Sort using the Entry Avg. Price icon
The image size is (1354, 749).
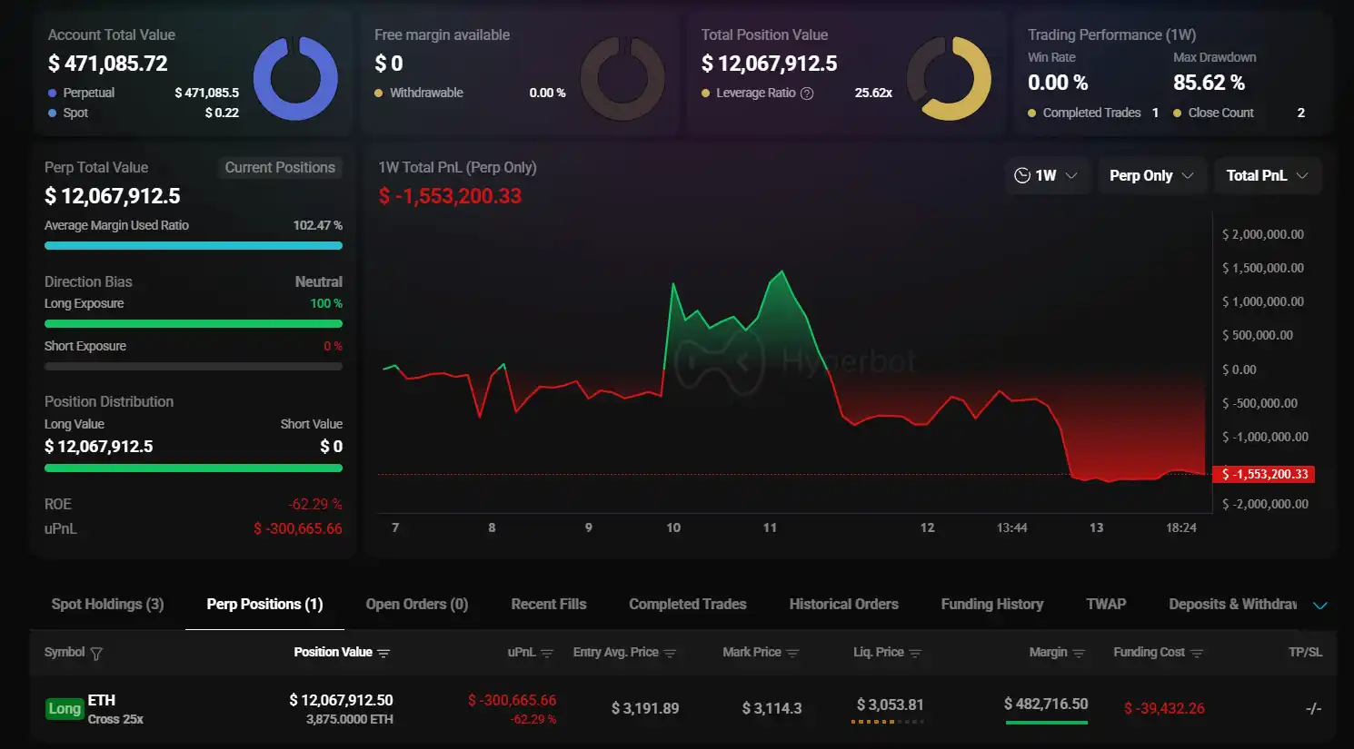click(670, 652)
